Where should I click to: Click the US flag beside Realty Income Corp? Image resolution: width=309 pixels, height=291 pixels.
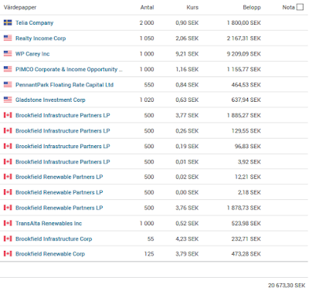pos(8,38)
